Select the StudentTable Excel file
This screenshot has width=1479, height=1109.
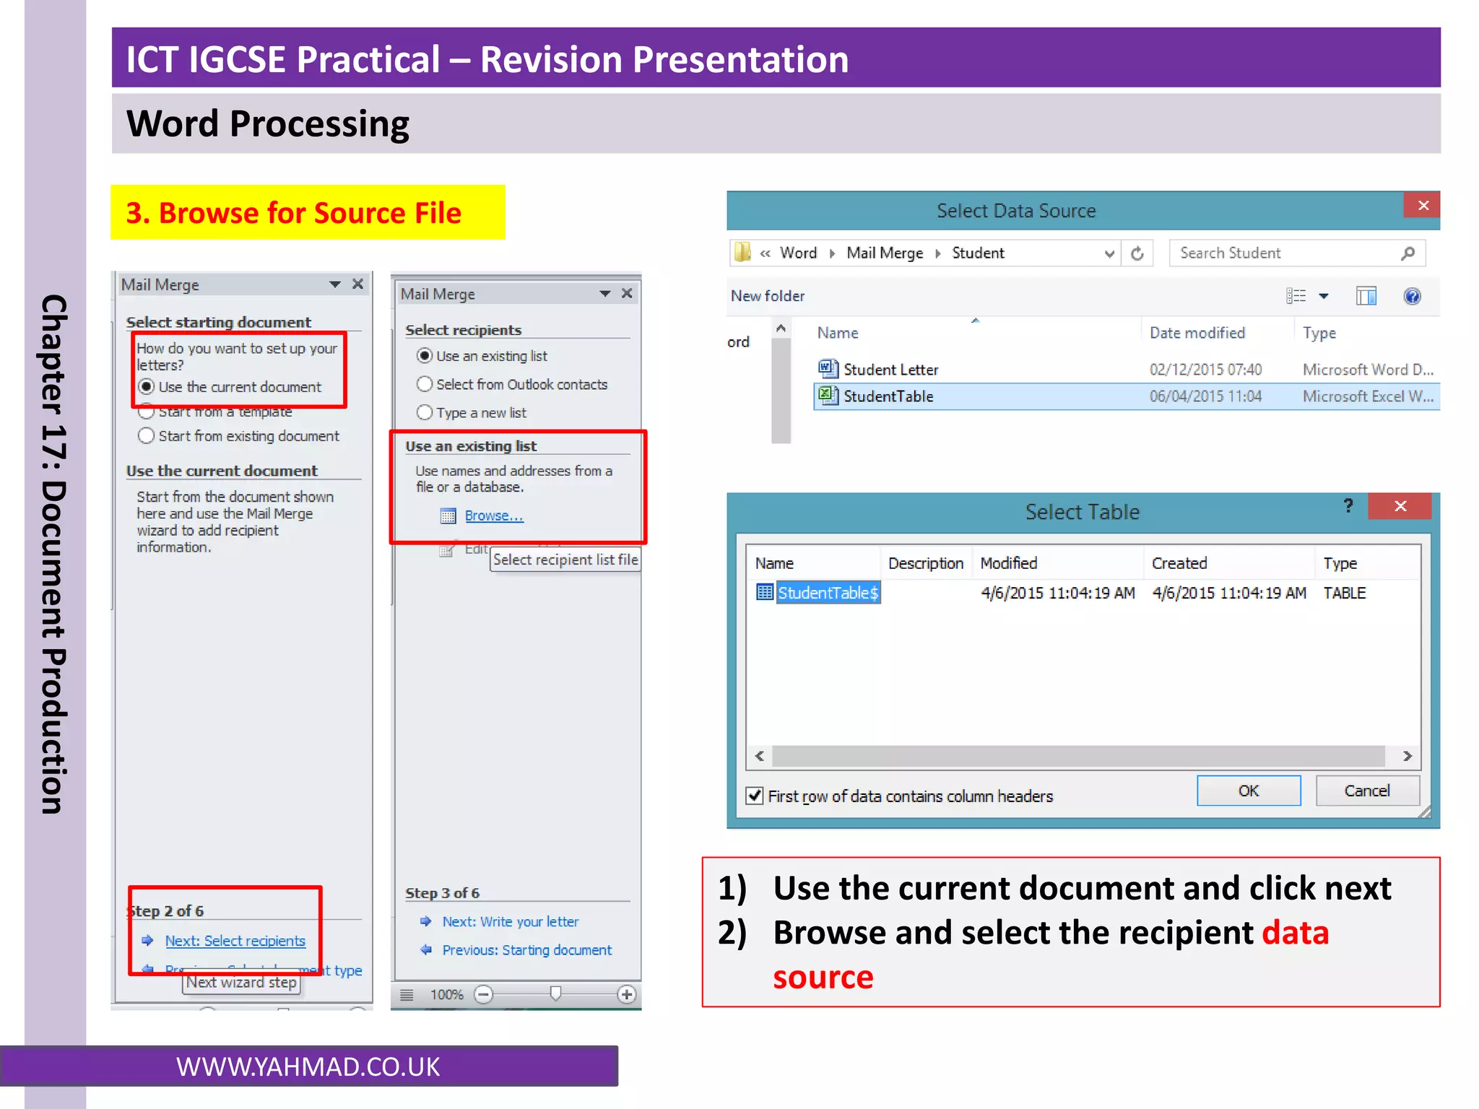(x=888, y=396)
